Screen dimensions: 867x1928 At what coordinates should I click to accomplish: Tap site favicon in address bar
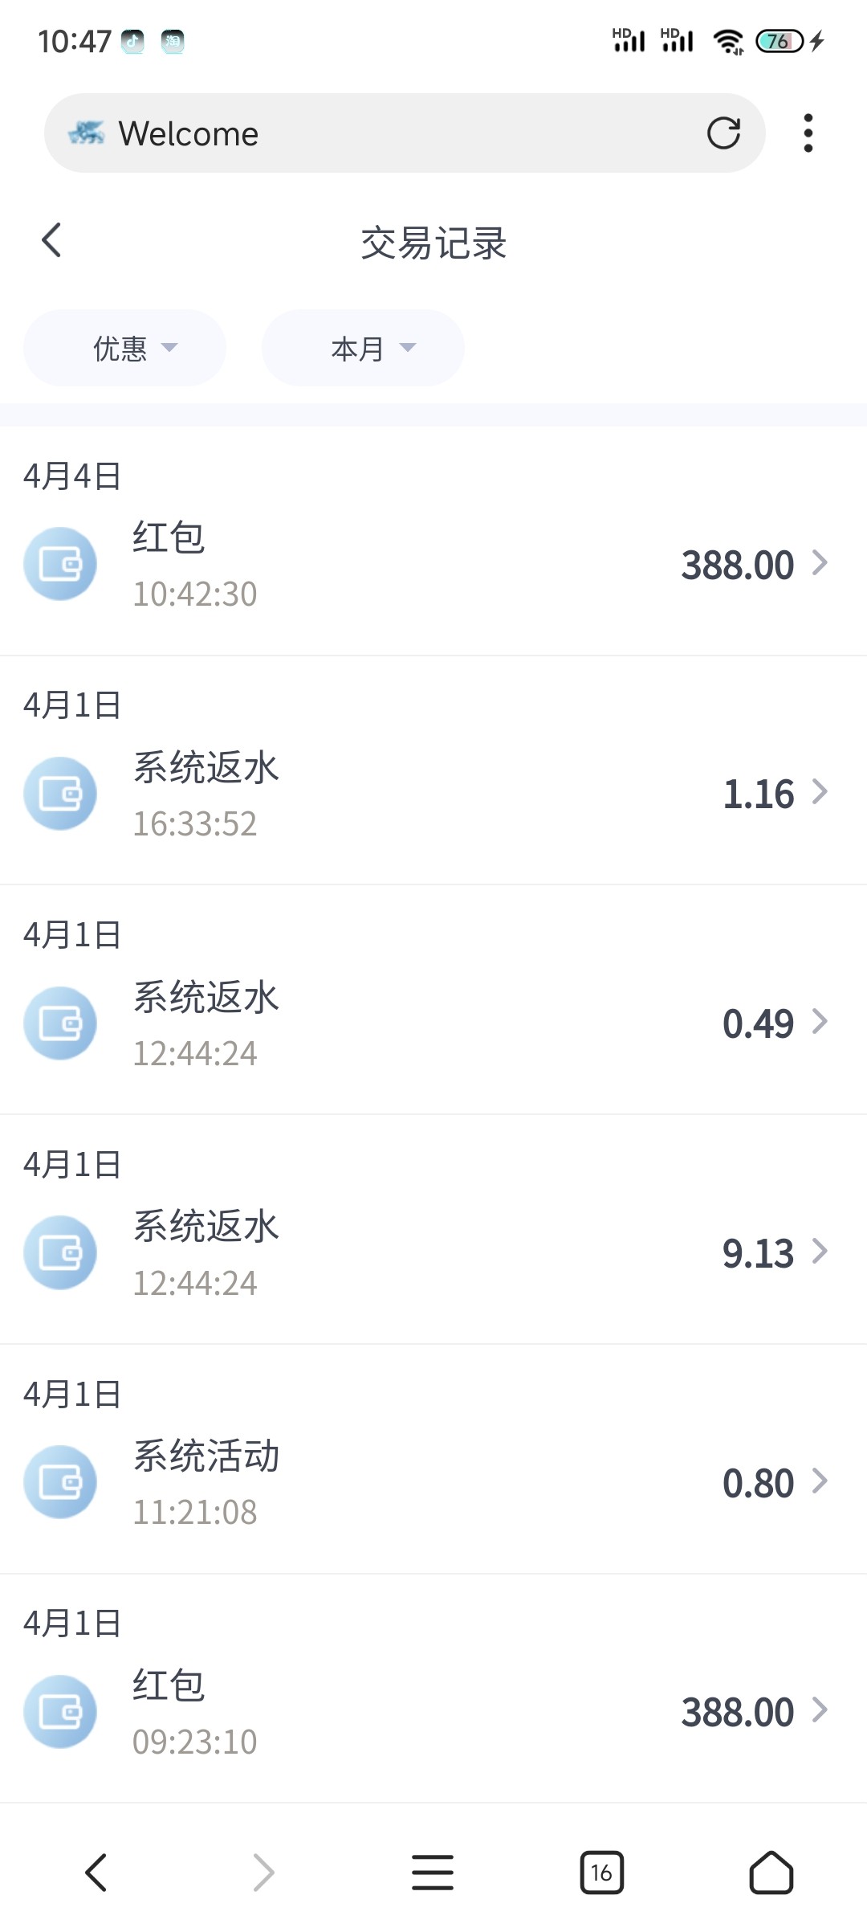87,133
